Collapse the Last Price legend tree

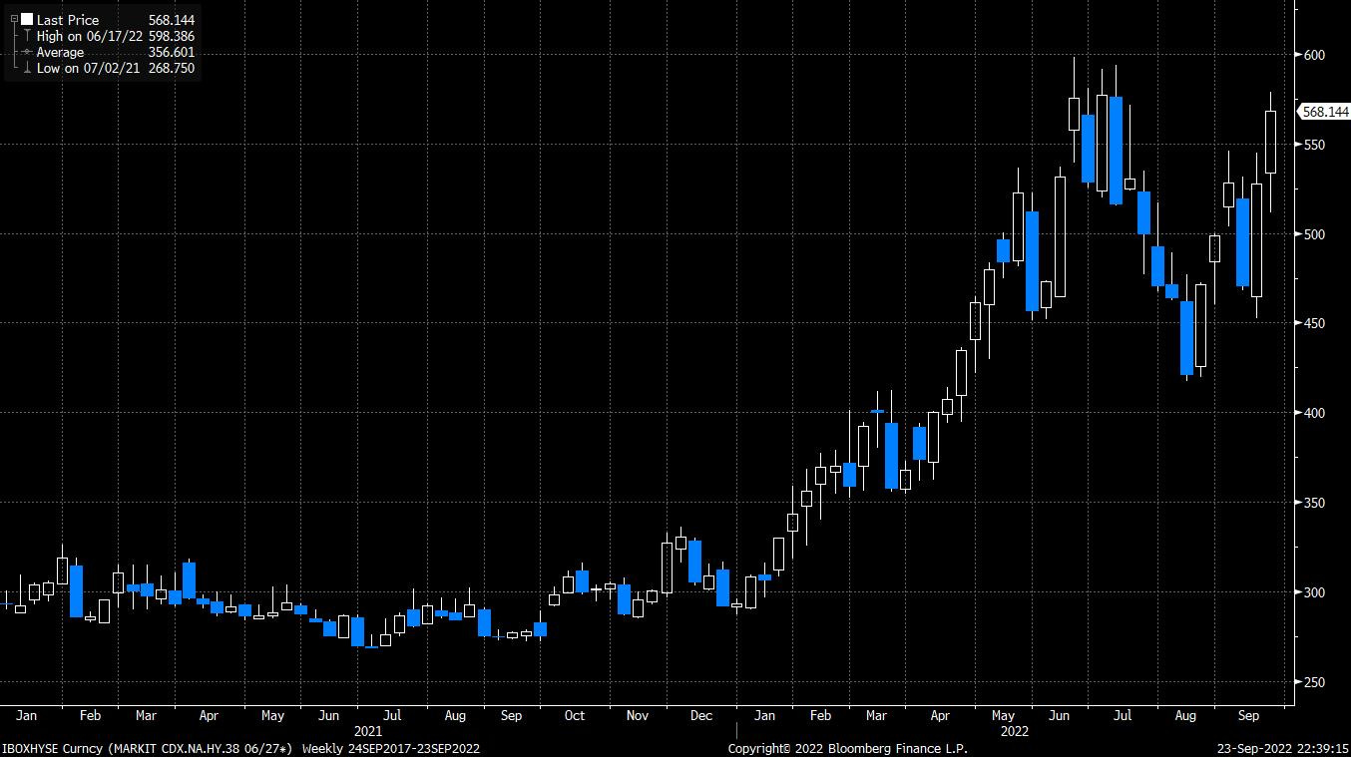coord(13,19)
